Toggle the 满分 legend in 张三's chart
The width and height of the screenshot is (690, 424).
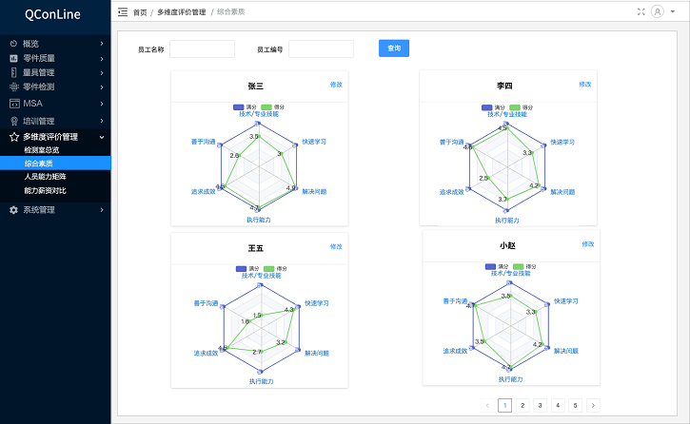point(239,106)
